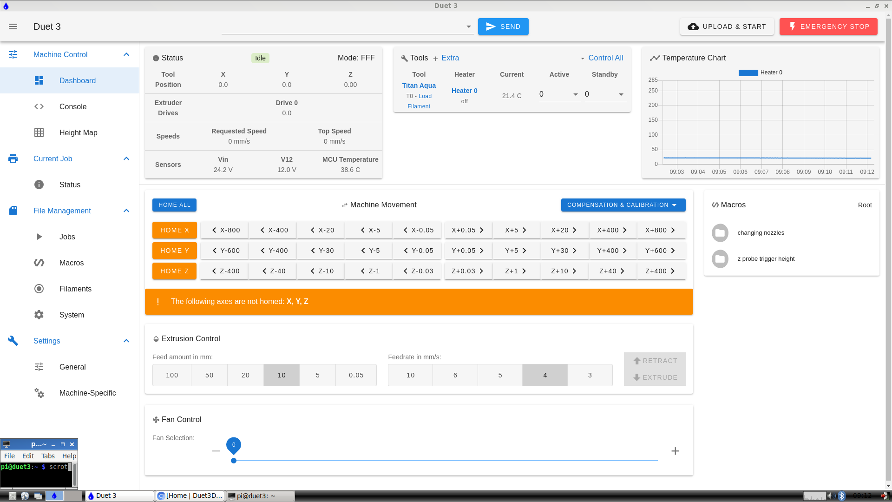Select feedrate 6 mm/s
The image size is (892, 502).
pyautogui.click(x=455, y=375)
